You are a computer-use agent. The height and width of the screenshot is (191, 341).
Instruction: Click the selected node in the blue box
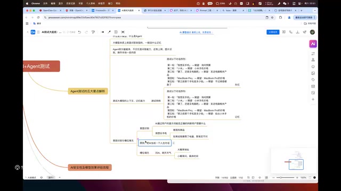155,143
